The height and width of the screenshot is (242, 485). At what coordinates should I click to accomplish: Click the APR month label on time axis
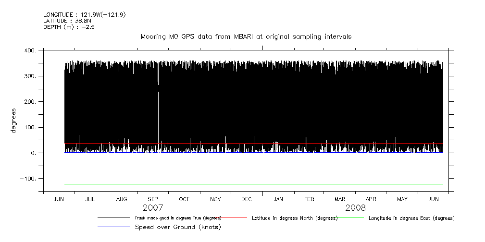pyautogui.click(x=371, y=199)
